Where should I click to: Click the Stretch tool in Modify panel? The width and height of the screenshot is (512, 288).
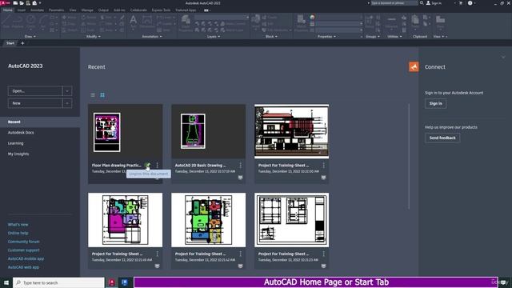coord(70,30)
